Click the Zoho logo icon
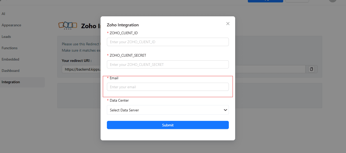This screenshot has width=346, height=153. click(x=68, y=26)
